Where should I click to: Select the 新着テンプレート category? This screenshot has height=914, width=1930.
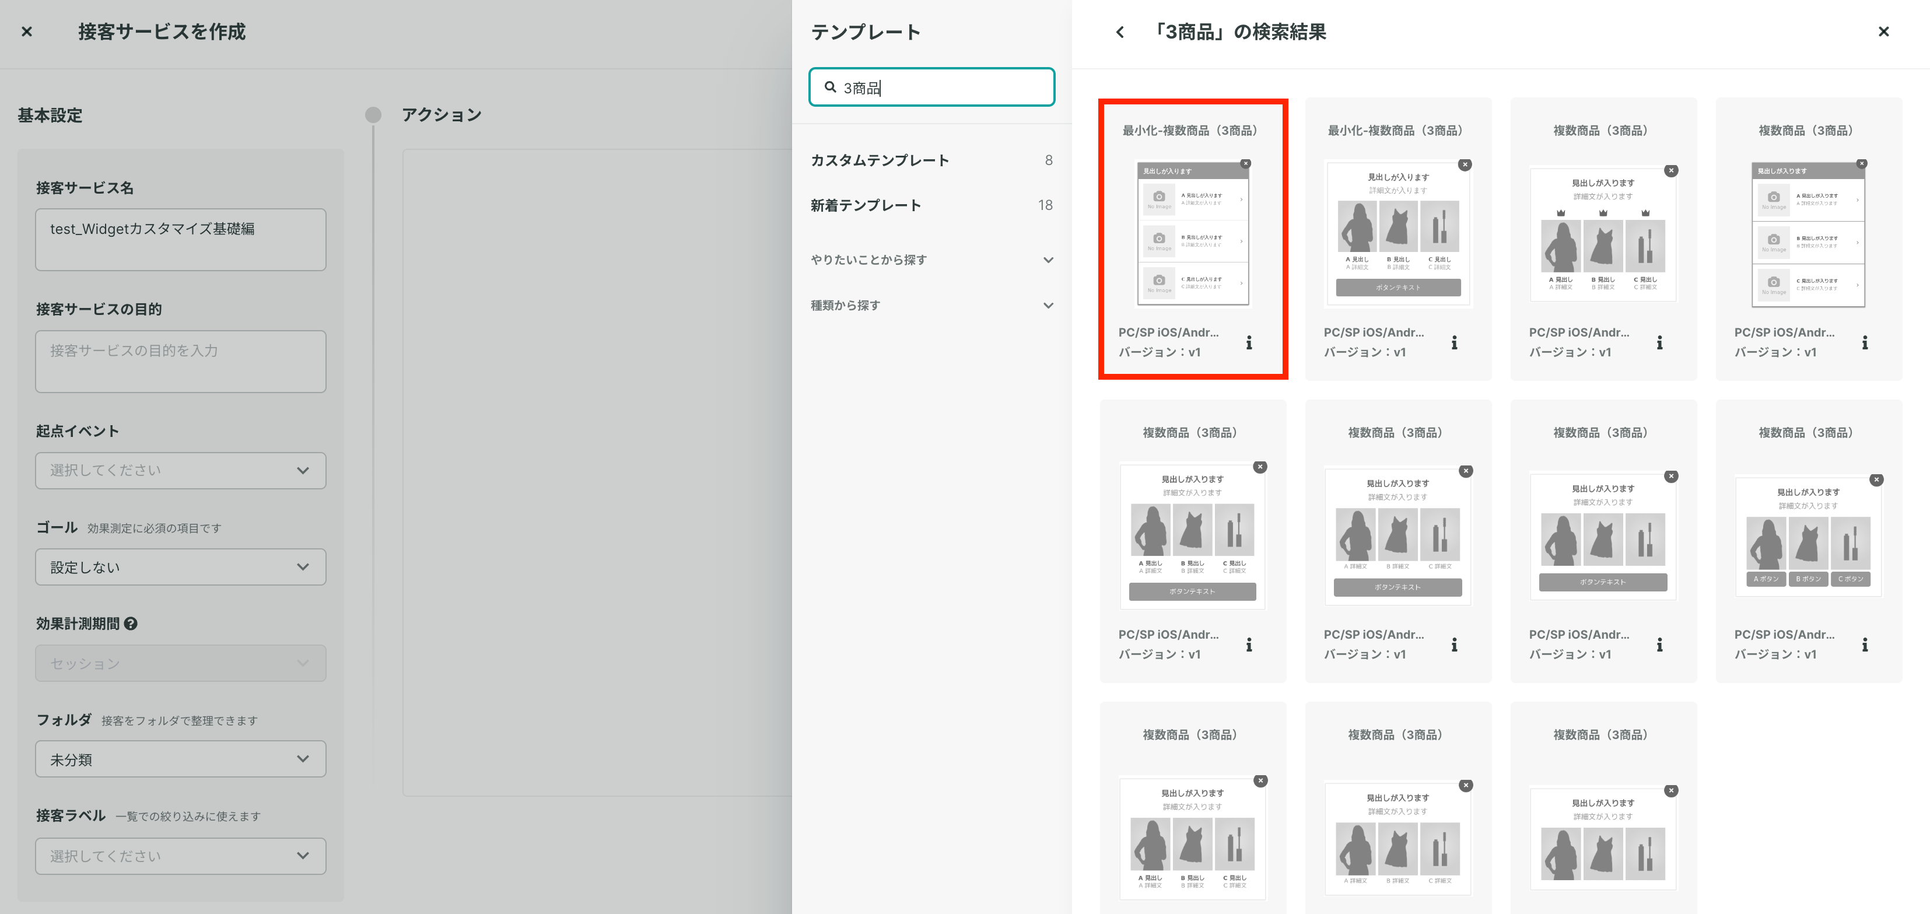click(x=932, y=205)
